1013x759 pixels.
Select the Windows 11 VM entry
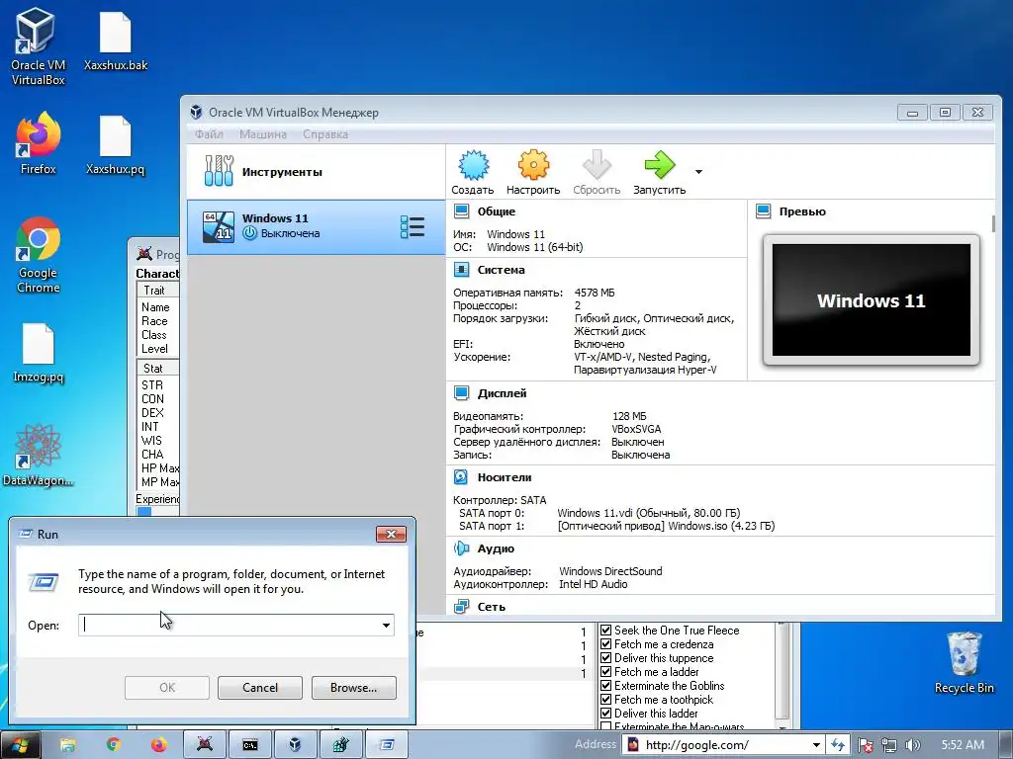[316, 226]
